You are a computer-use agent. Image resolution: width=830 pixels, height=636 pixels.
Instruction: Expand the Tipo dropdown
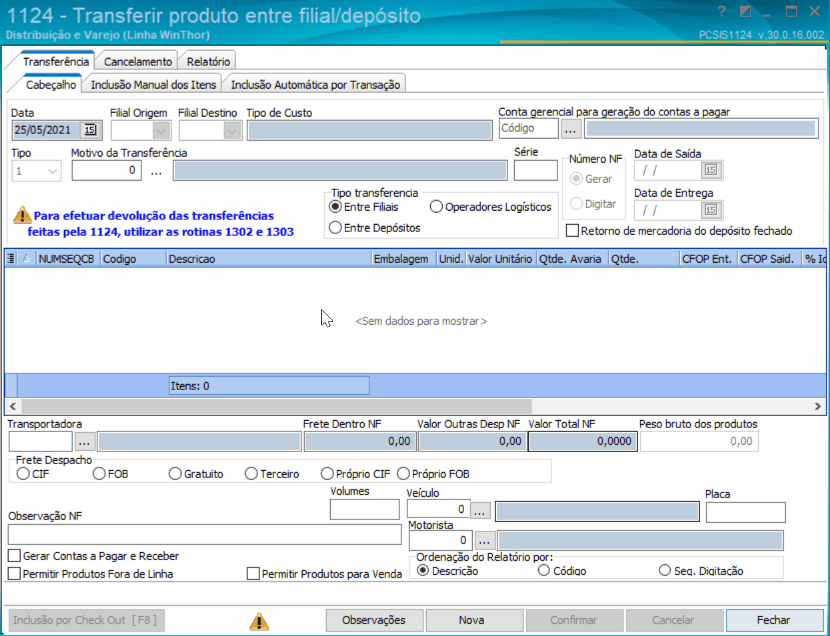[x=53, y=171]
